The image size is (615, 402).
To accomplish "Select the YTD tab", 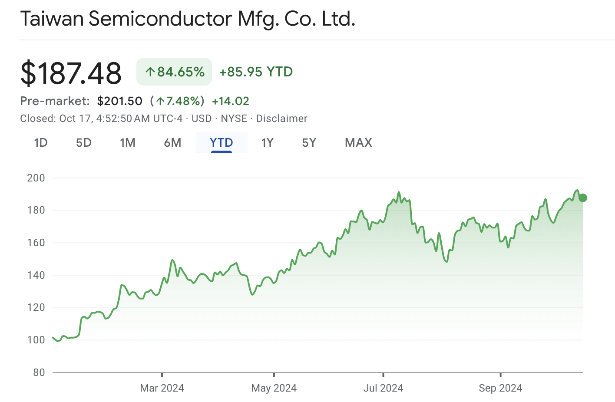I will coord(222,143).
